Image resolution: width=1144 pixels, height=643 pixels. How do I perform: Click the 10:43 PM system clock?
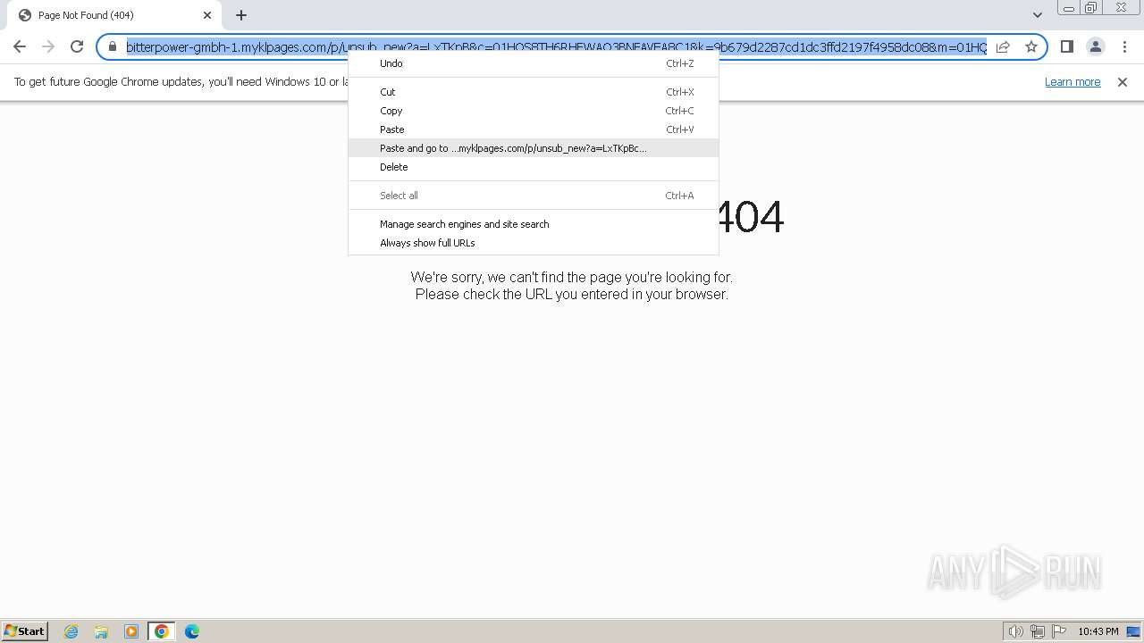pos(1098,631)
